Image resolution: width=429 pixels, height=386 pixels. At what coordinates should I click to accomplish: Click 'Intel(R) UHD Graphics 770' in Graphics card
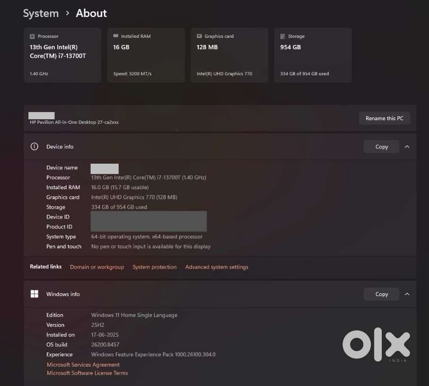tap(224, 74)
